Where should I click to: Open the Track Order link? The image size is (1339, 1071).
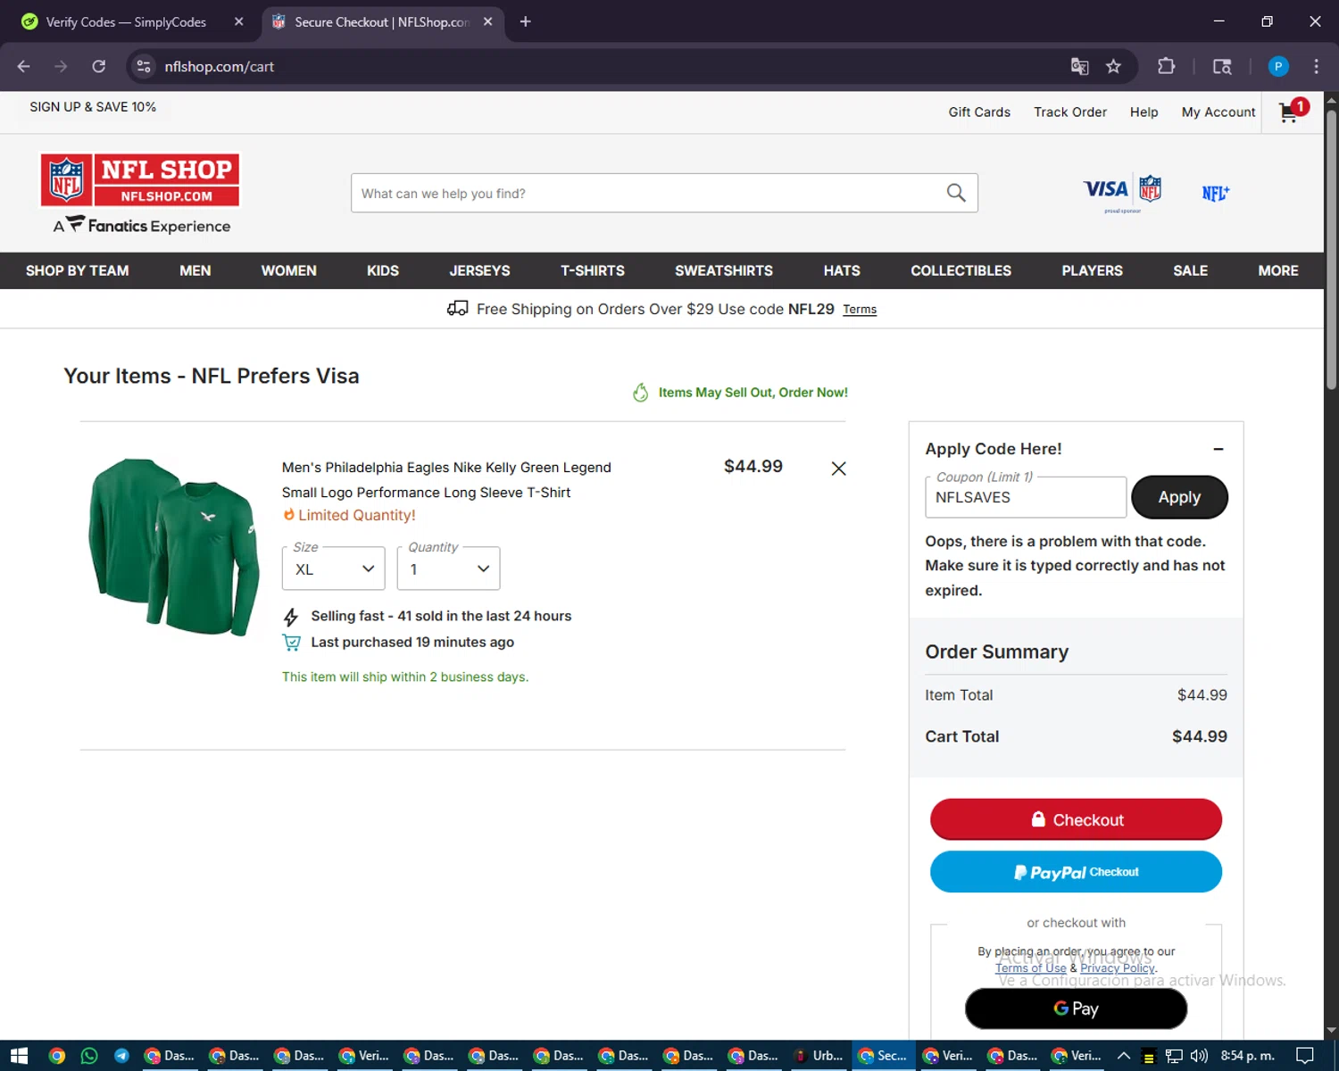click(1070, 112)
